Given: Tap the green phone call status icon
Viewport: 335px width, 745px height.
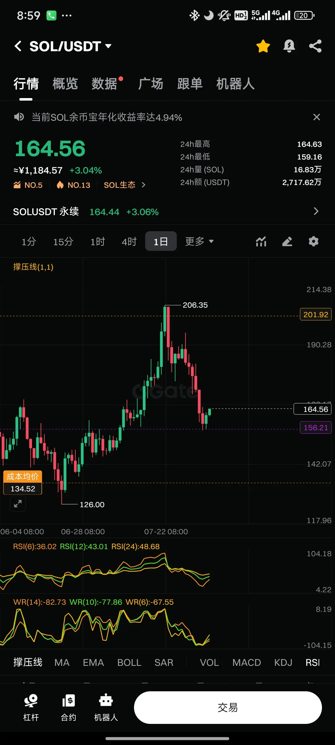Looking at the screenshot, I should pyautogui.click(x=51, y=15).
